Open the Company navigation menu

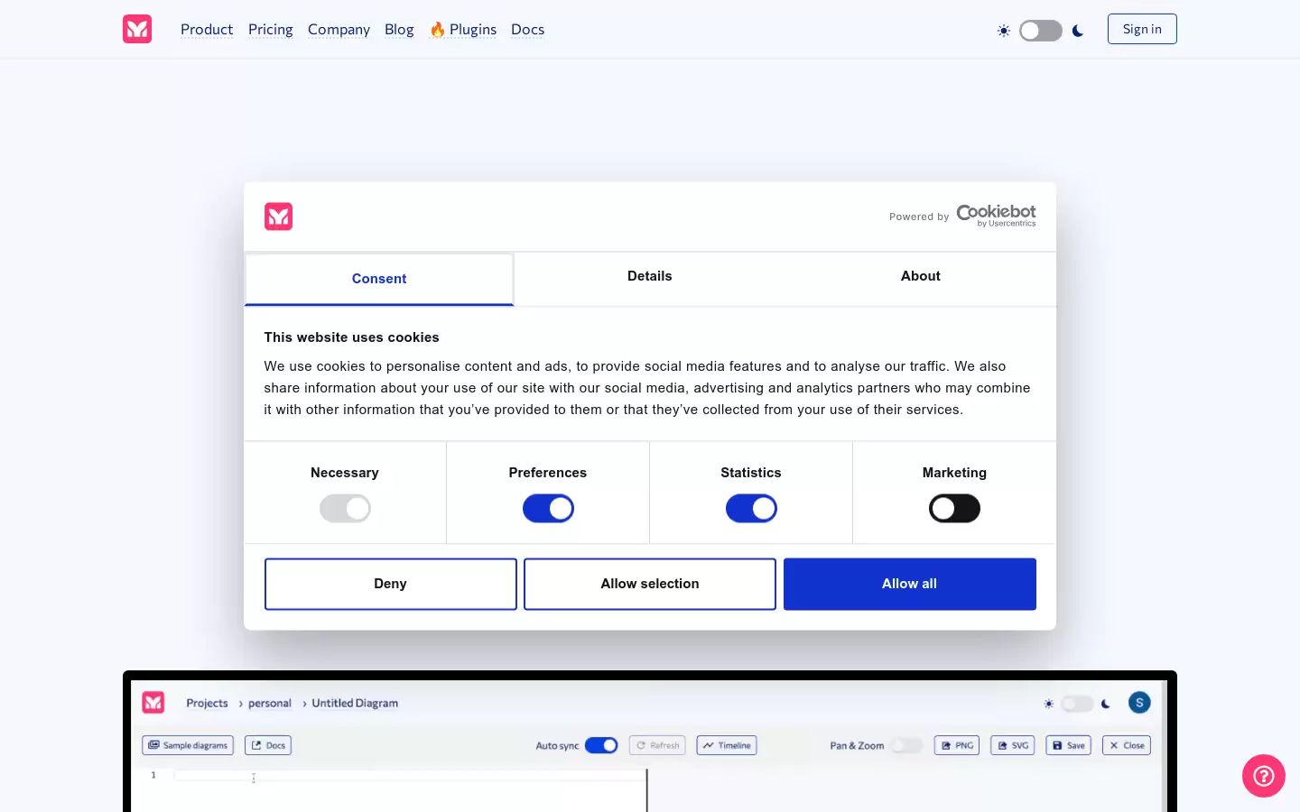(x=339, y=29)
